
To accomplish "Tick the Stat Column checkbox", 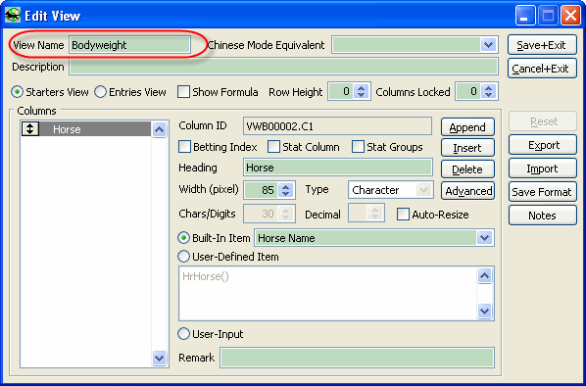I will click(273, 147).
